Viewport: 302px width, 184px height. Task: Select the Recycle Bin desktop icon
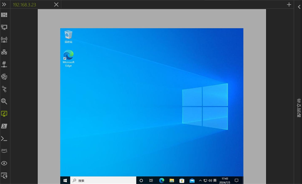[x=68, y=37]
